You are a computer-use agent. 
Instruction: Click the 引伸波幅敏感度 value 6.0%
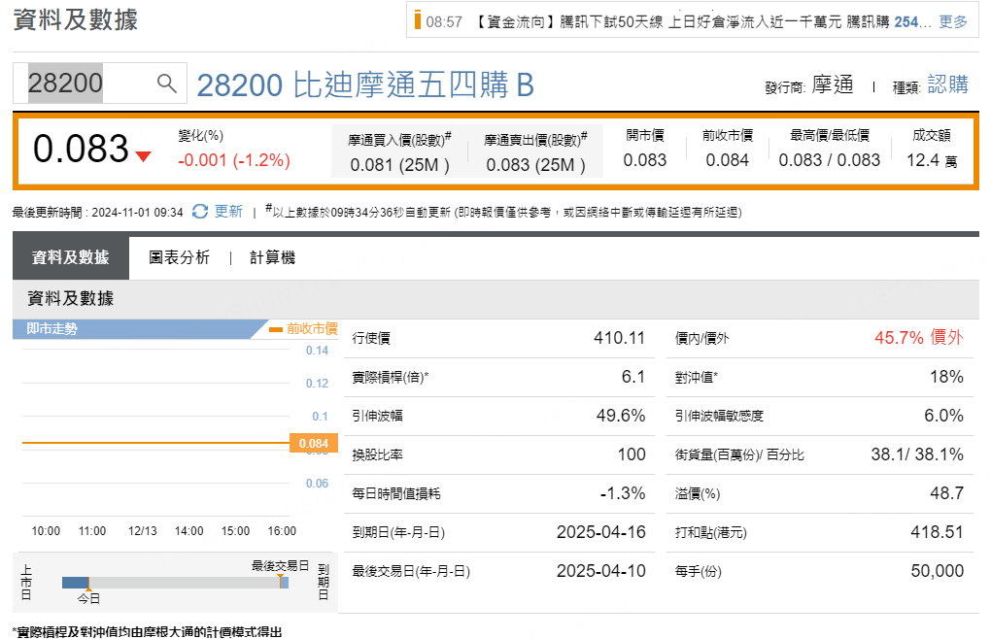click(944, 416)
